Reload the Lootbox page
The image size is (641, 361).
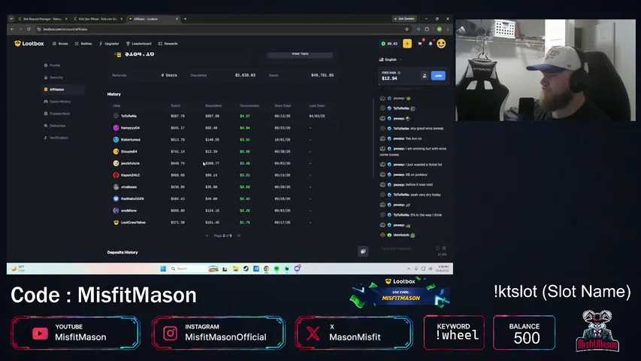(x=29, y=29)
